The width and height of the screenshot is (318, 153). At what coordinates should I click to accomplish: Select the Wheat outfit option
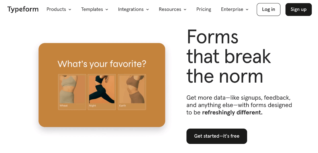click(72, 92)
